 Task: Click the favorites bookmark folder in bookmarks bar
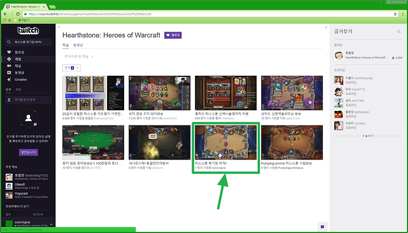pyautogui.click(x=22, y=20)
